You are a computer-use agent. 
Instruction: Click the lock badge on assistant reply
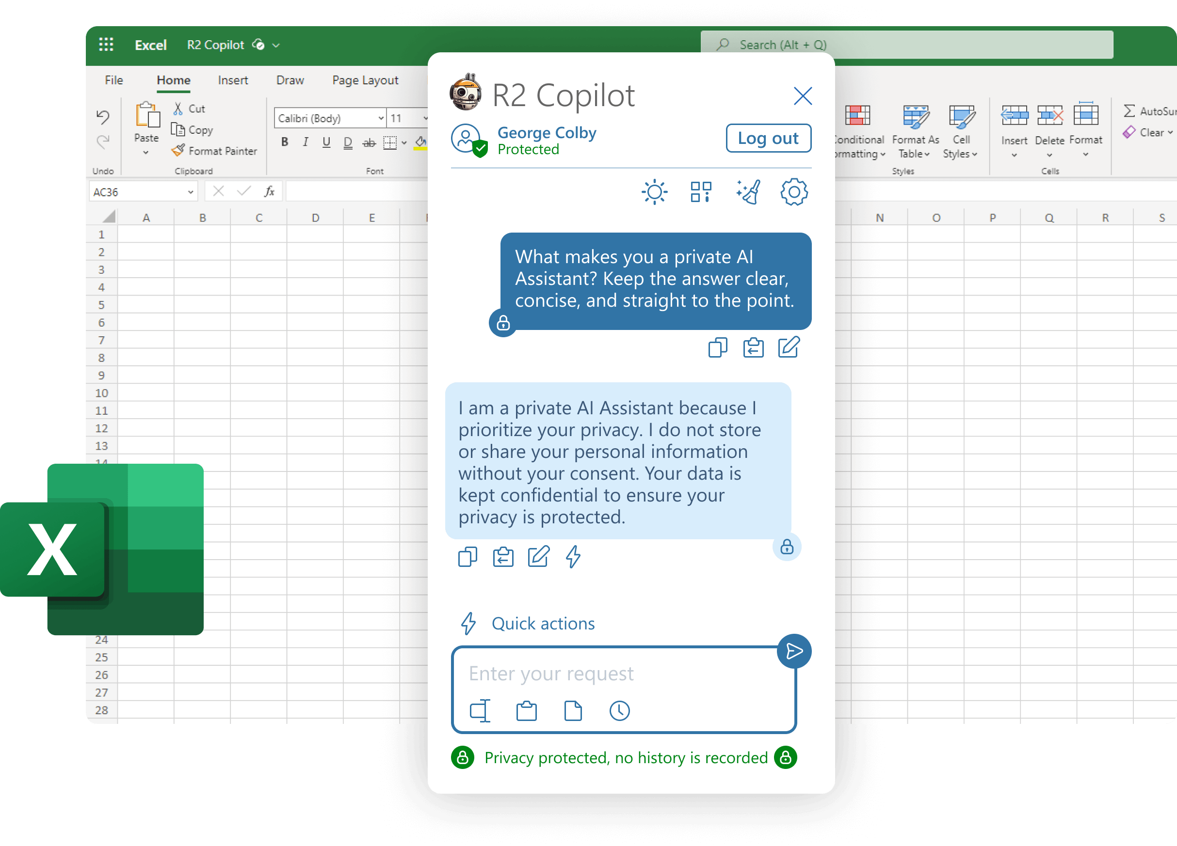coord(787,547)
